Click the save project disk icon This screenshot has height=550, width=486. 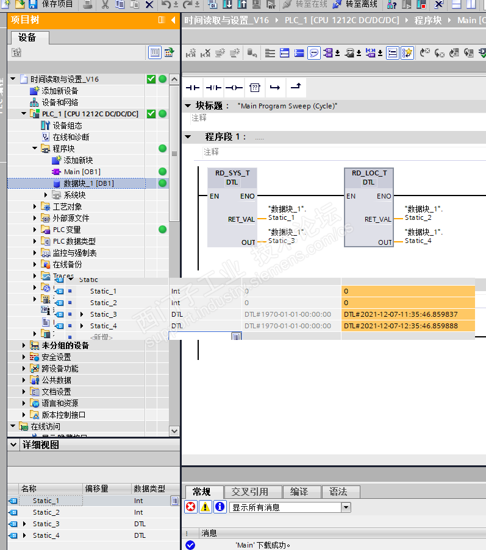click(x=33, y=4)
